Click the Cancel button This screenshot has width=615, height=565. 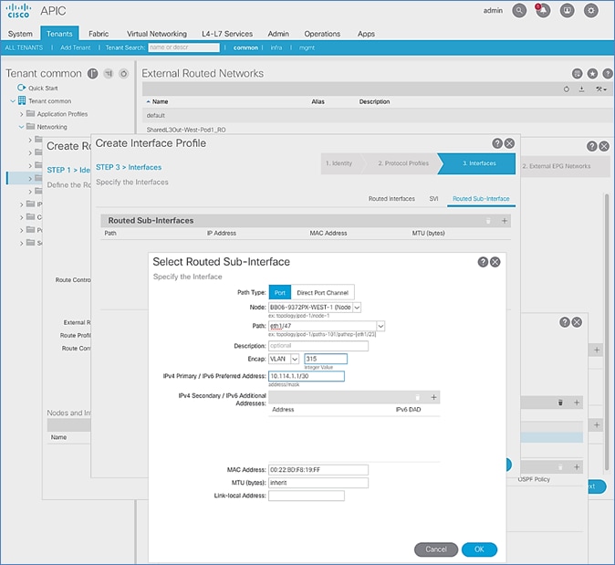436,549
